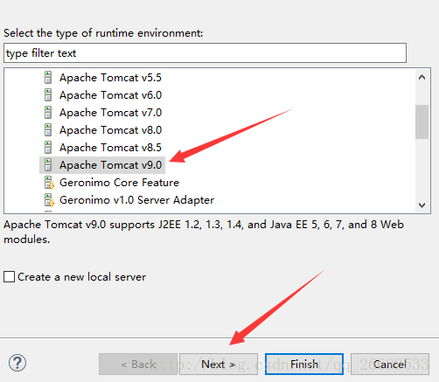Select Apache Tomcat v7.0 entry
Image resolution: width=439 pixels, height=382 pixels.
[110, 113]
